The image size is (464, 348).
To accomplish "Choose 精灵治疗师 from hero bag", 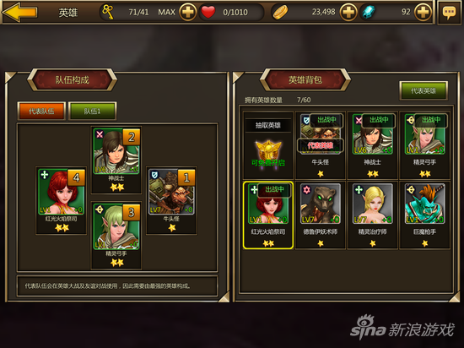I will pos(373,215).
